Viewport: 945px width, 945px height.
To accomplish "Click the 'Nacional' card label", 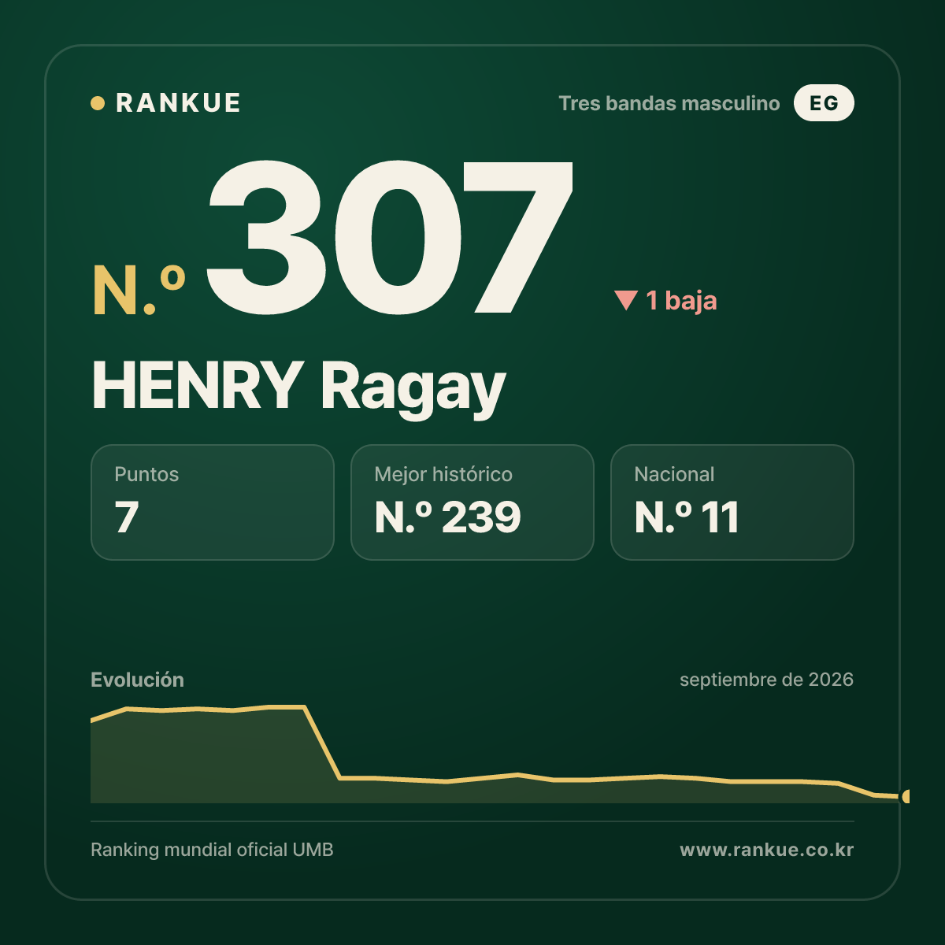I will 674,474.
